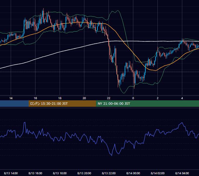Screen dimensions: 199x176
Task: Click the 8/13 14:00 time label
Action: coord(11,173)
